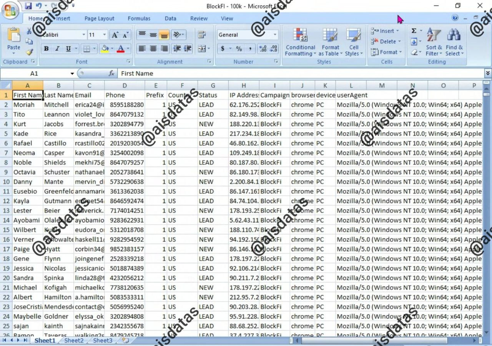Toggle Align Text Left
This screenshot has height=346, width=492.
click(142, 48)
